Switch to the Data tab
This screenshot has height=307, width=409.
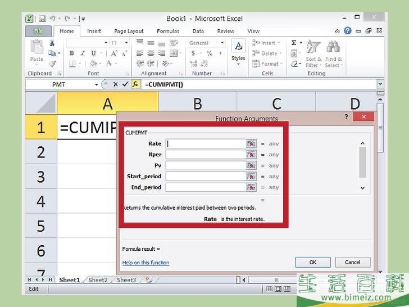[x=198, y=31]
